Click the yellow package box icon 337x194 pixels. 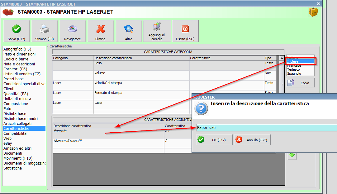(313, 12)
